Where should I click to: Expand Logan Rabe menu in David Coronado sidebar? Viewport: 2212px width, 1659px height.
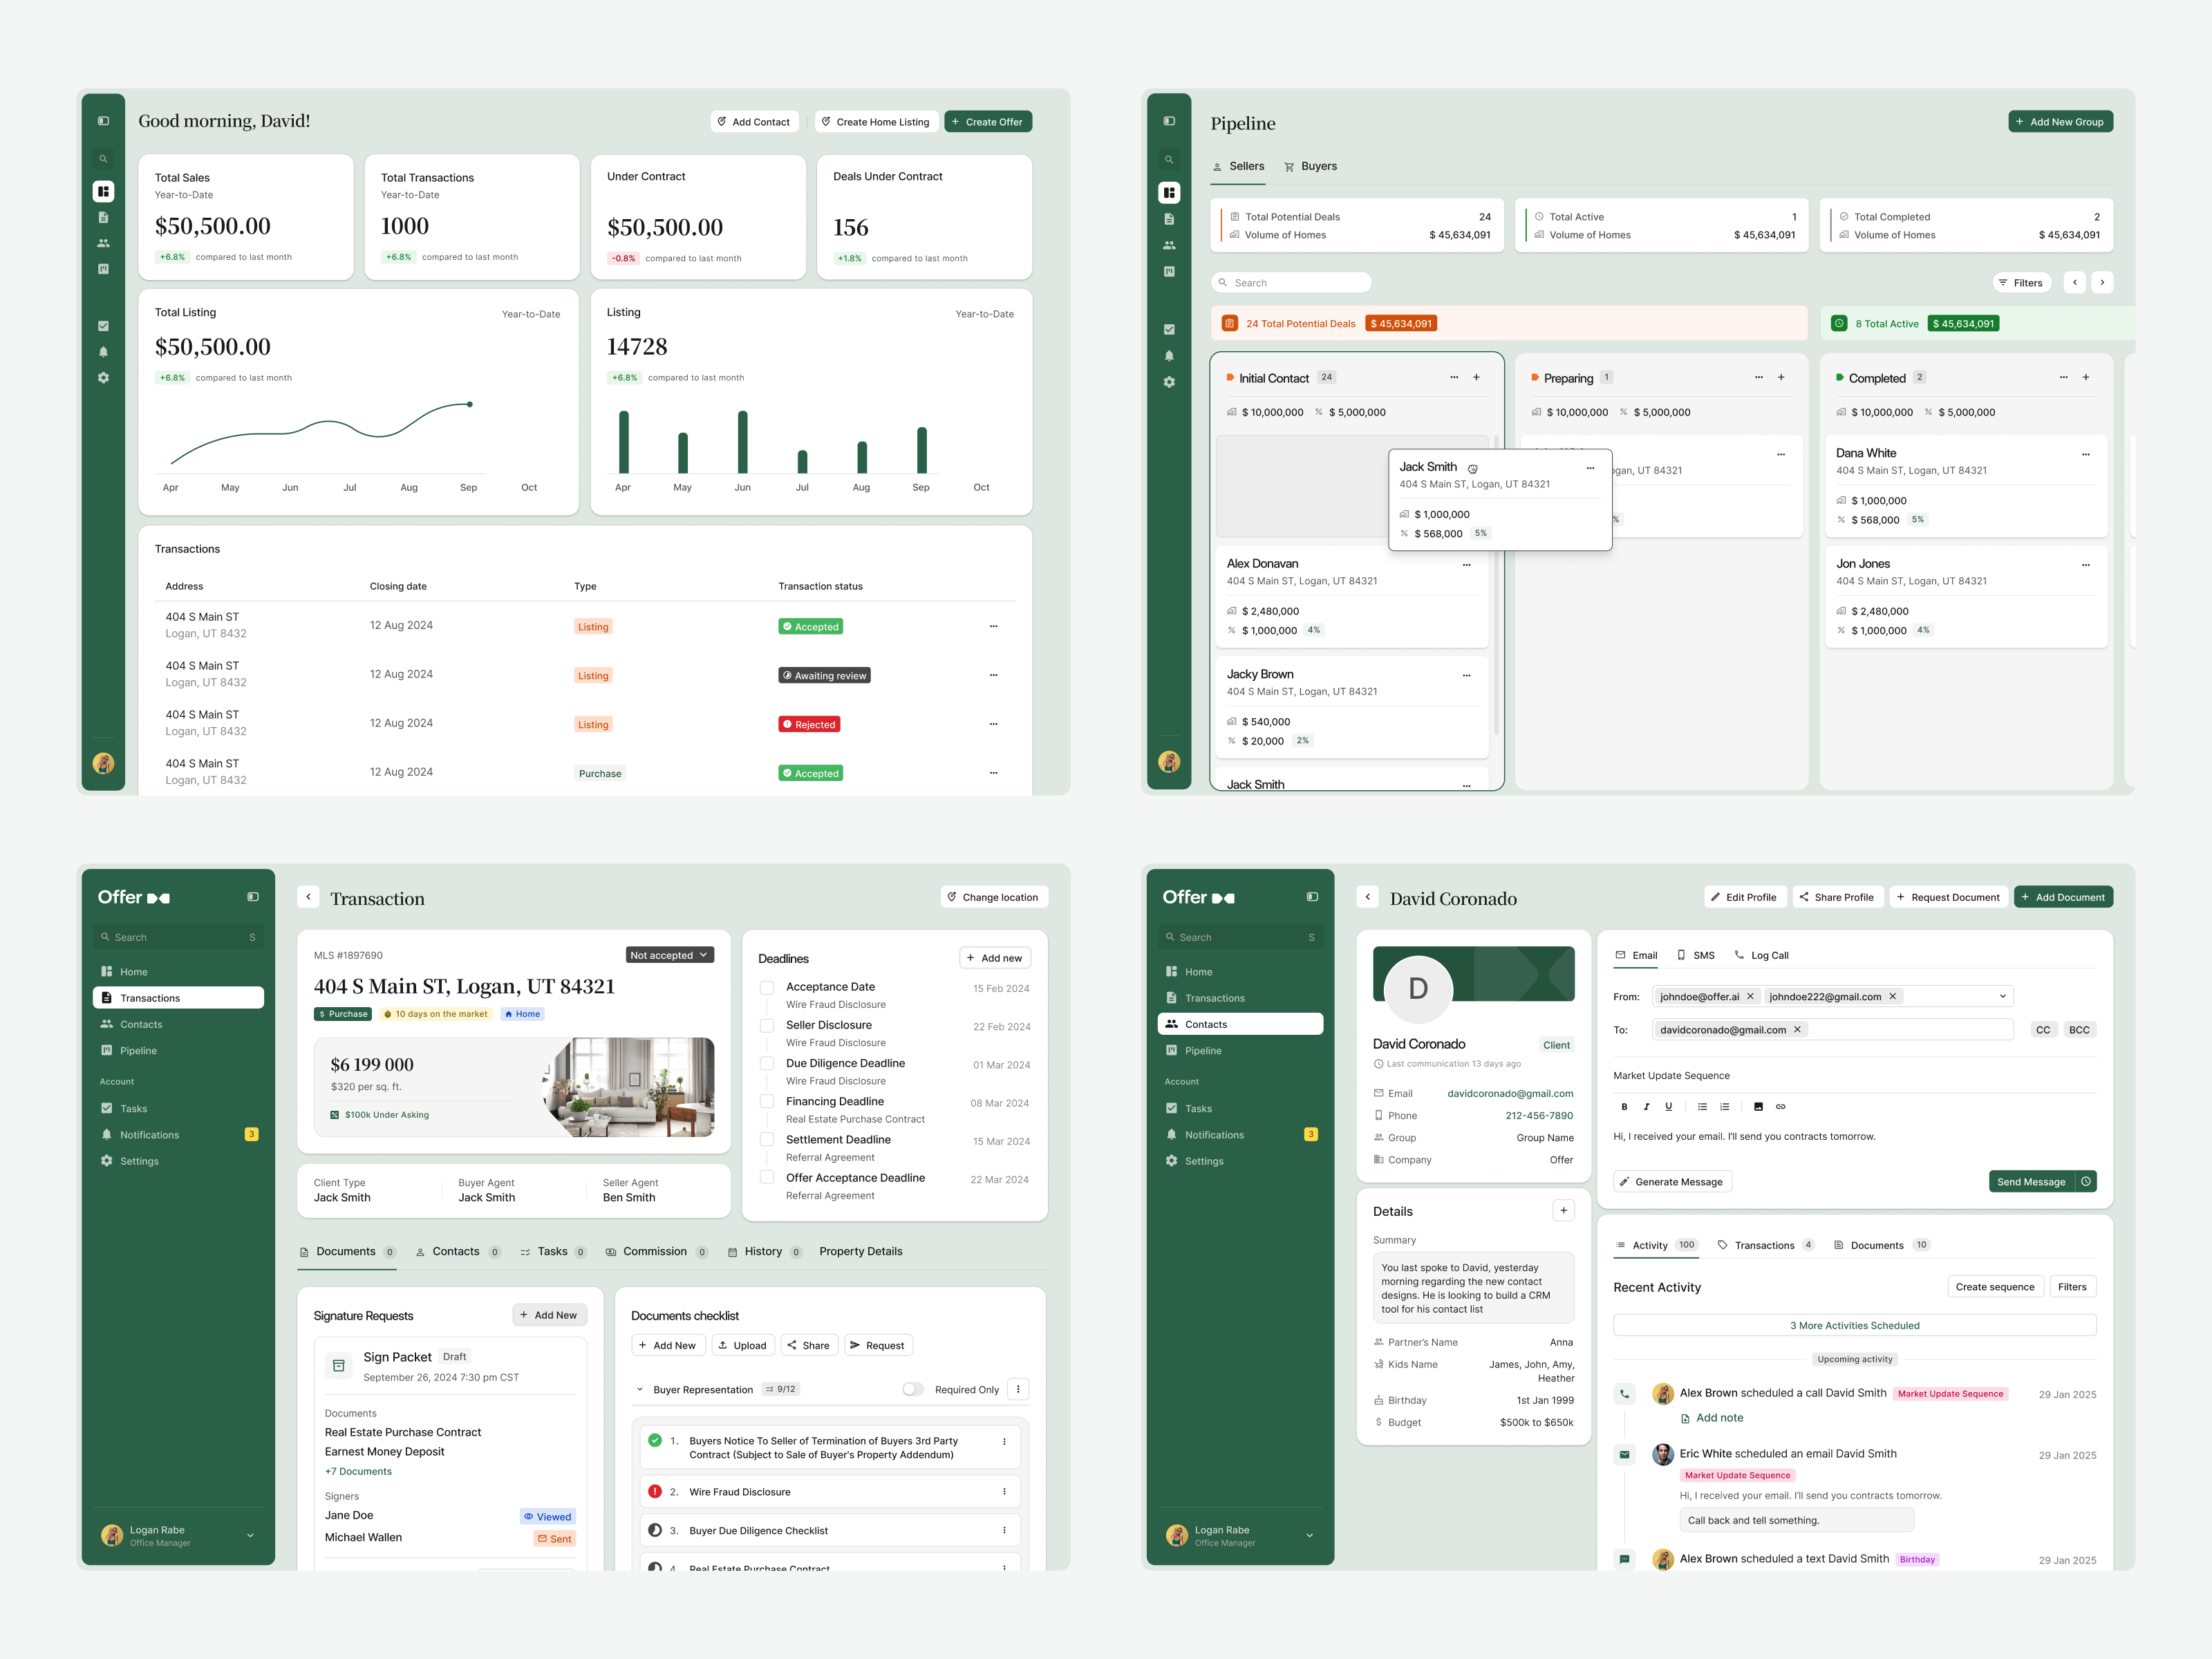[1309, 1535]
